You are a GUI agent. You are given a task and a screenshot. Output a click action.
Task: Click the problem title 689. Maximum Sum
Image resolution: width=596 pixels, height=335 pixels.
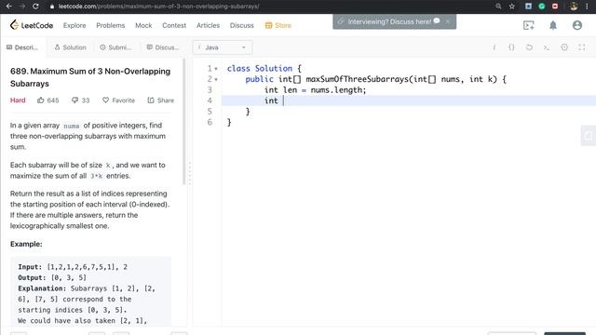point(90,77)
